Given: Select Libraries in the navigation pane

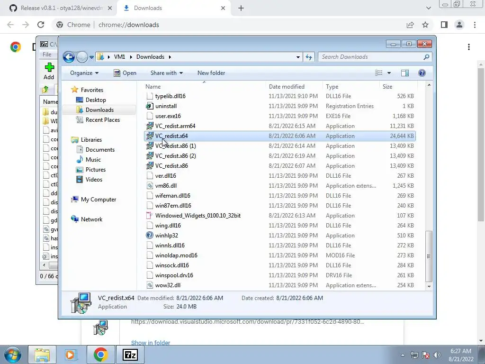Looking at the screenshot, I should pos(91,140).
